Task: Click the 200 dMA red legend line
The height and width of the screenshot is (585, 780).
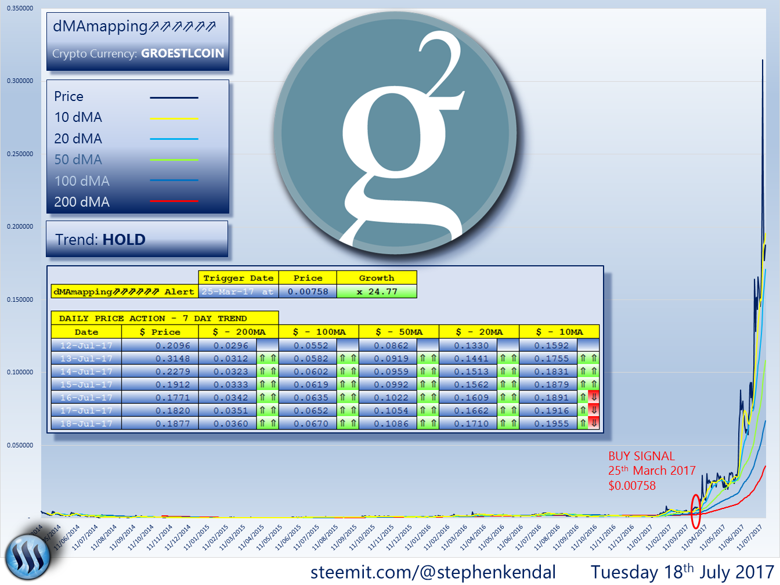Action: click(x=174, y=201)
